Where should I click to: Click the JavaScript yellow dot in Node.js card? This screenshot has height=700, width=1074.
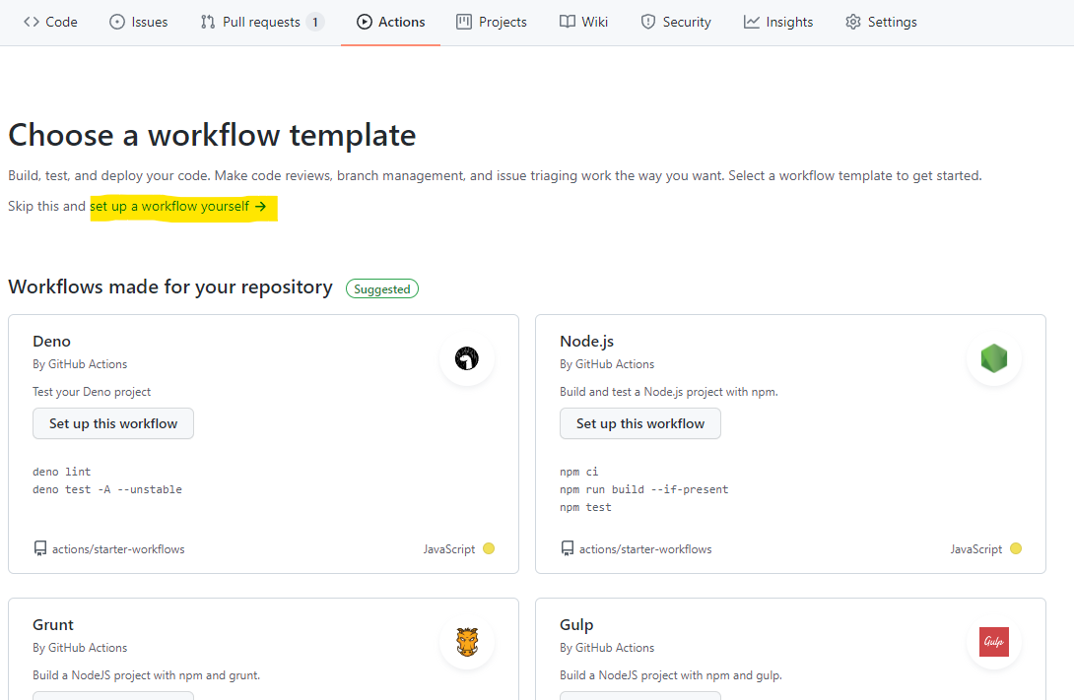pos(1016,548)
